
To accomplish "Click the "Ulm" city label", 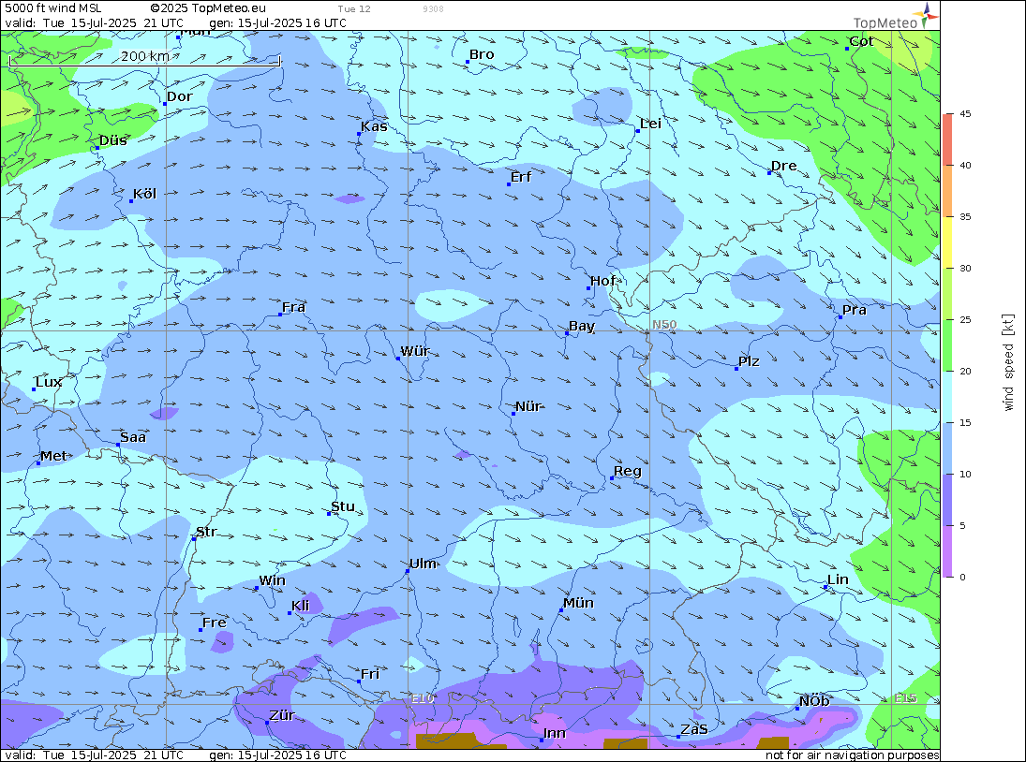I will [423, 564].
